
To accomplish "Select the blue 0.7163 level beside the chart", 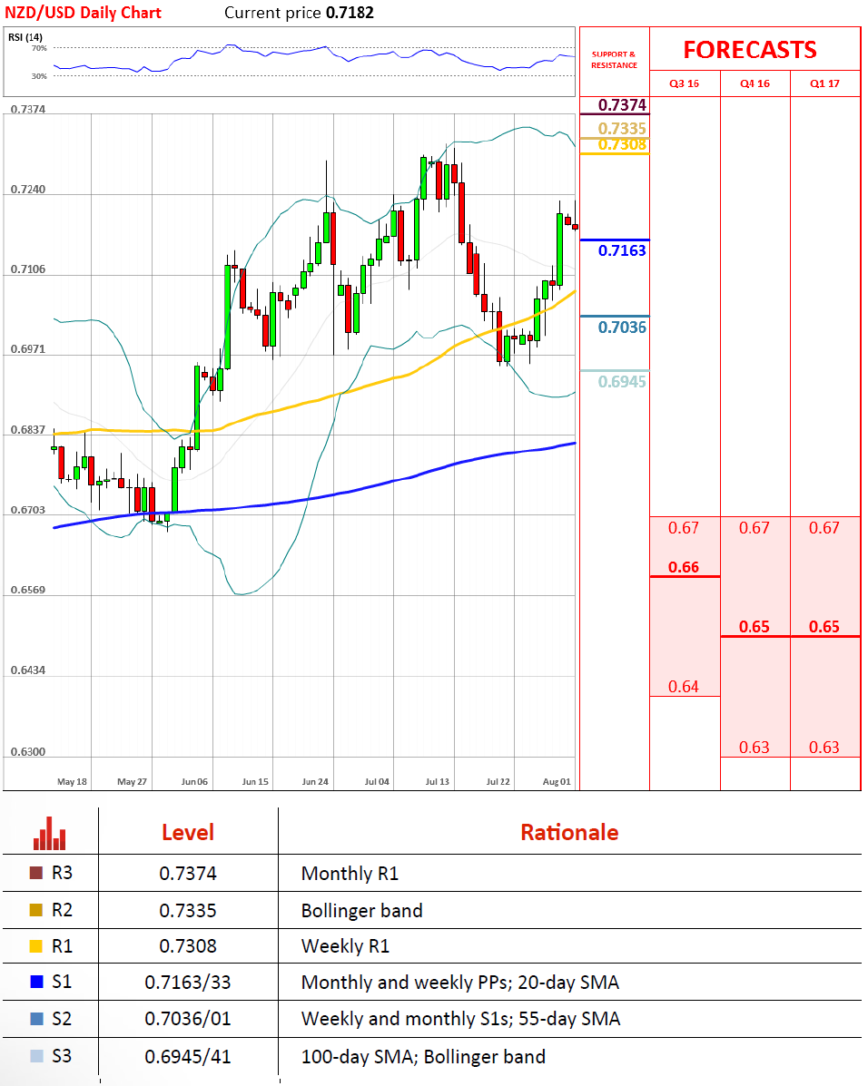I will 622,250.
